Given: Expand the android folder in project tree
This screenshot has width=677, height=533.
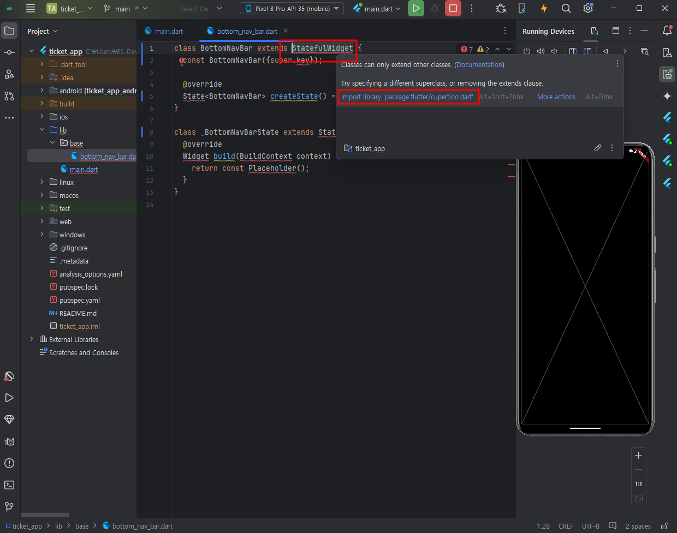Looking at the screenshot, I should 42,91.
